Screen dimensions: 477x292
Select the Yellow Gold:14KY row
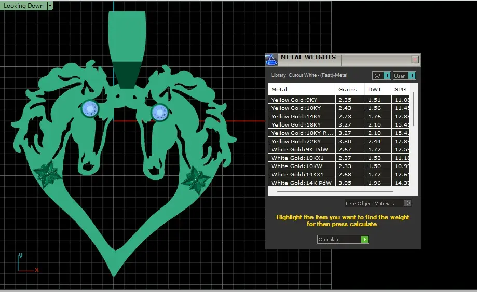(x=338, y=116)
